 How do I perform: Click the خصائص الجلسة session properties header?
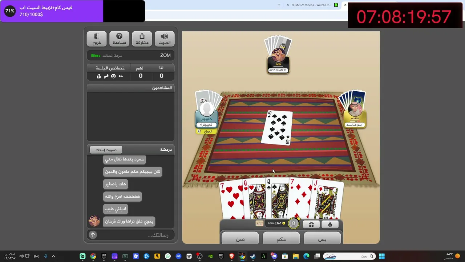(x=110, y=68)
